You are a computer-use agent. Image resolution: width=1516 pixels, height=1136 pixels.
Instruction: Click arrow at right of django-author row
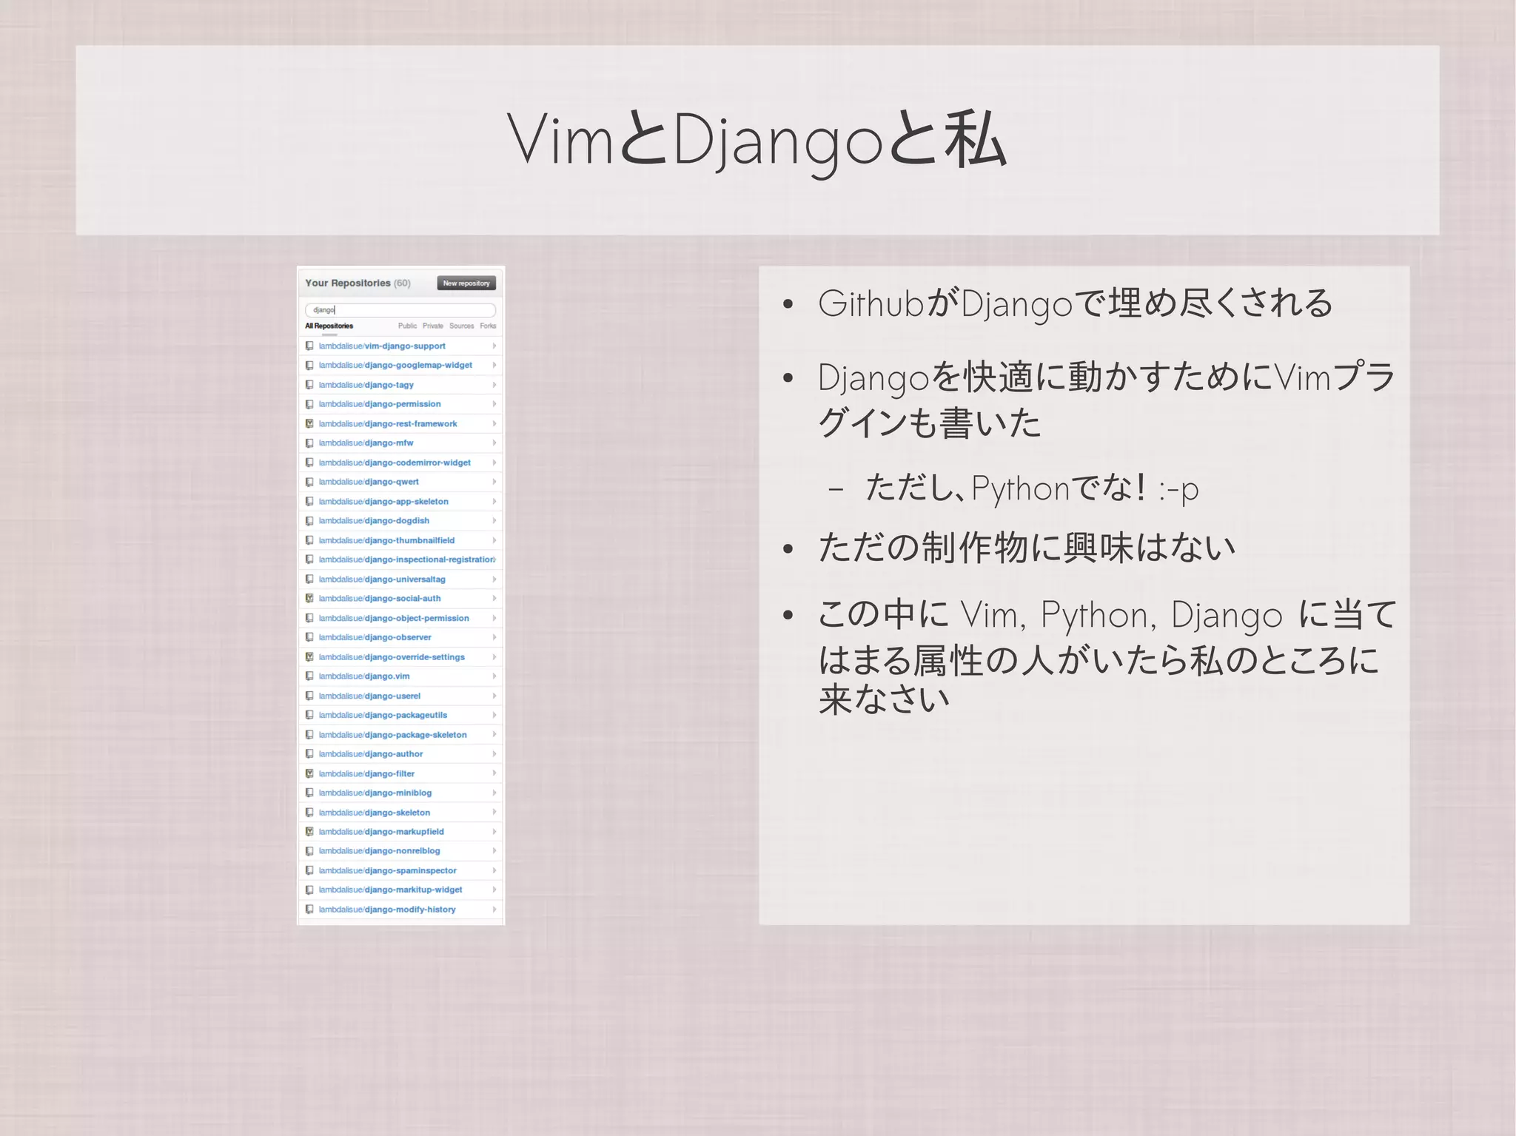pyautogui.click(x=494, y=753)
